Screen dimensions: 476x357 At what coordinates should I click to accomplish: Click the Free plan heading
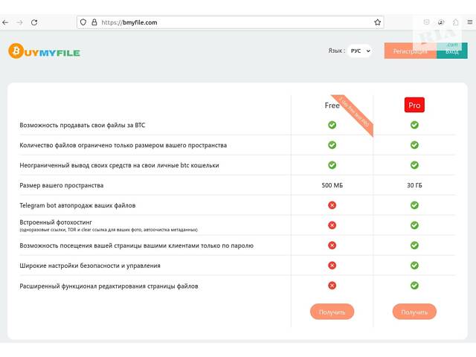(332, 106)
